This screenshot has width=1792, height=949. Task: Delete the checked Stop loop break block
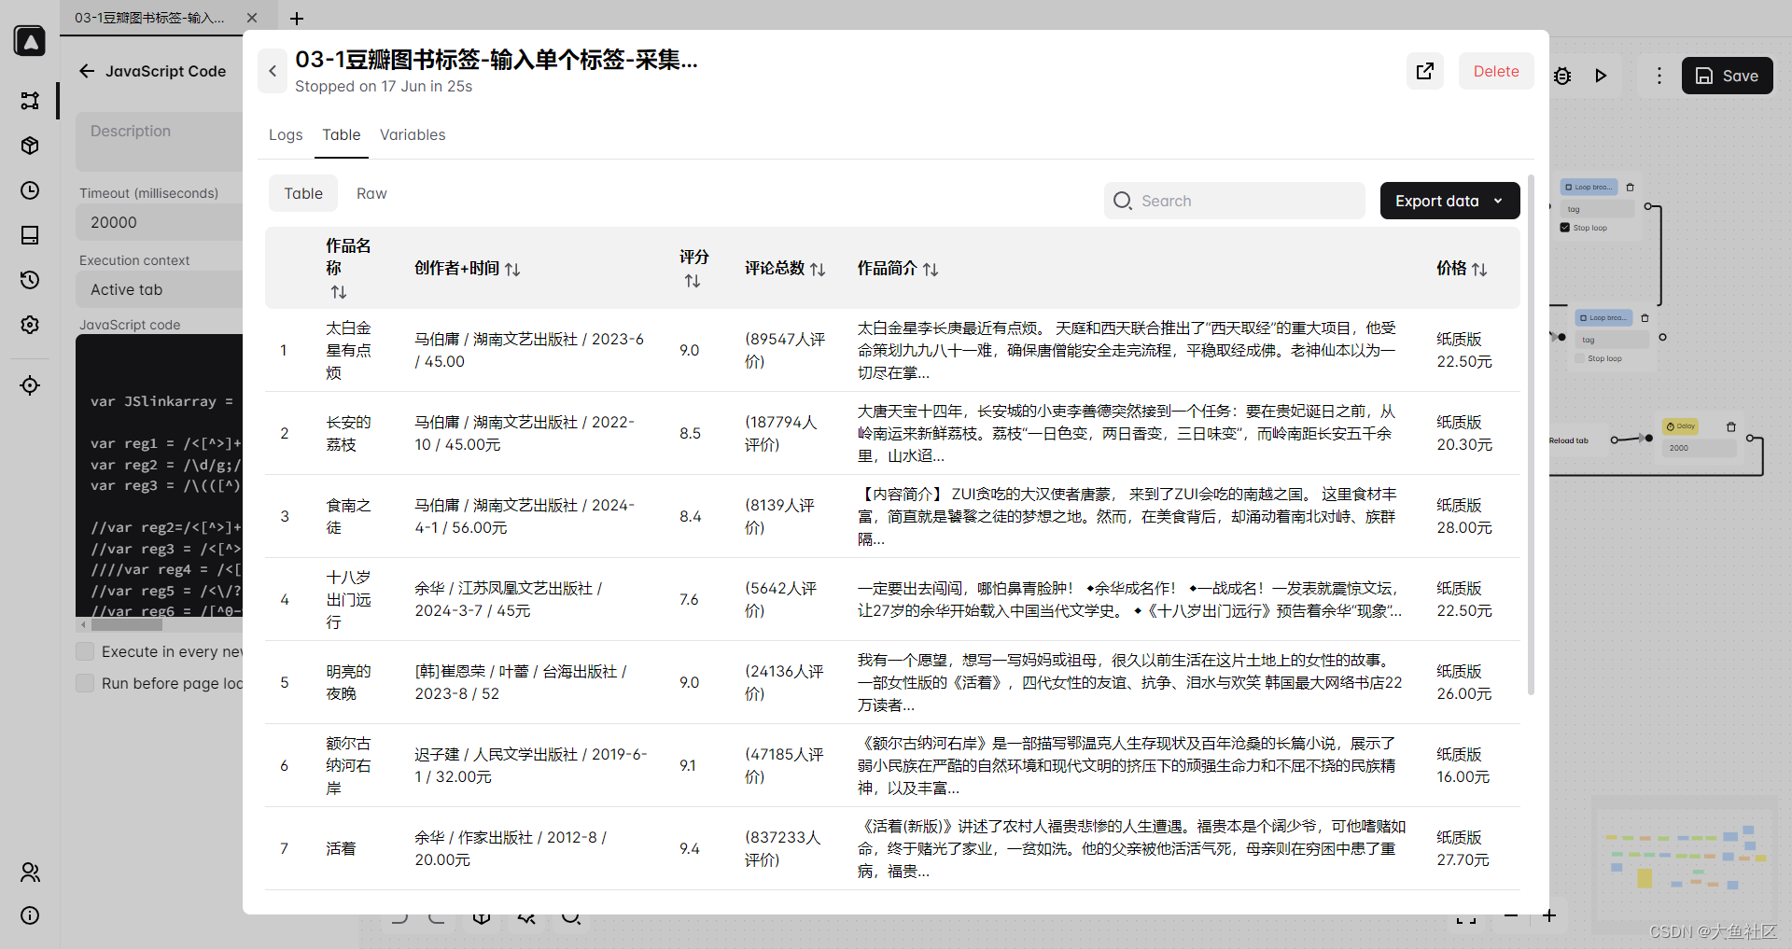click(1631, 188)
